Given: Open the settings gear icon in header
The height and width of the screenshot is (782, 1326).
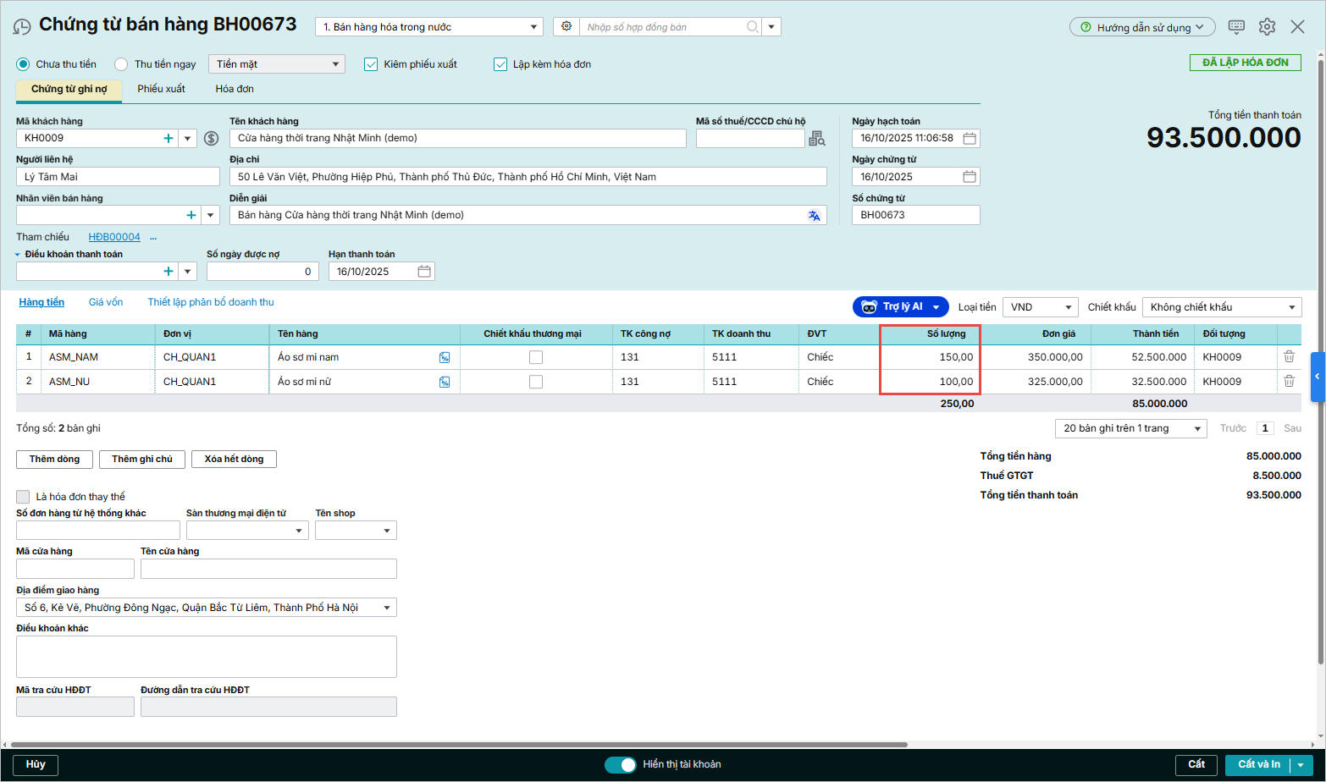Looking at the screenshot, I should [1267, 27].
